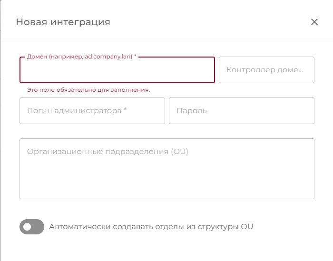Click the Организационные подразделения (OU) text area
The image size is (333, 261).
(x=167, y=169)
